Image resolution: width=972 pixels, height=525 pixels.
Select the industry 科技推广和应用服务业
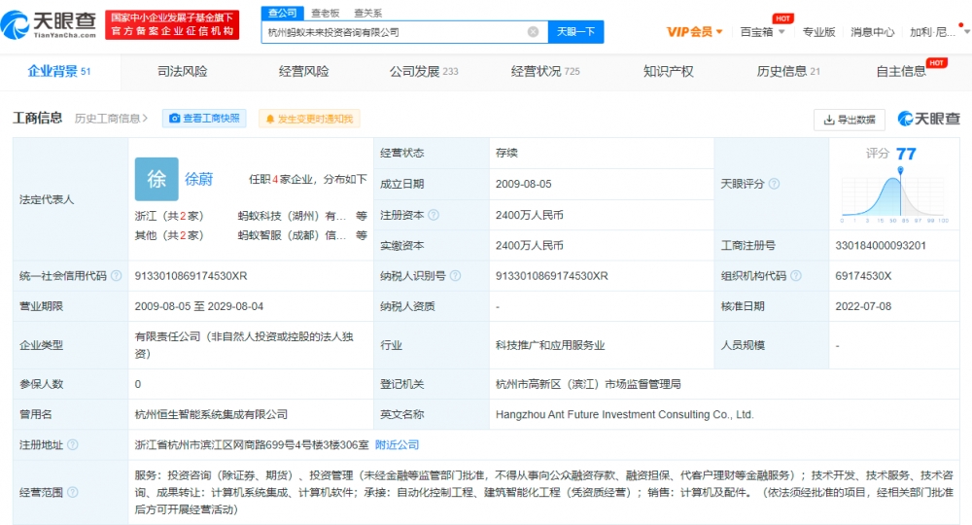550,345
